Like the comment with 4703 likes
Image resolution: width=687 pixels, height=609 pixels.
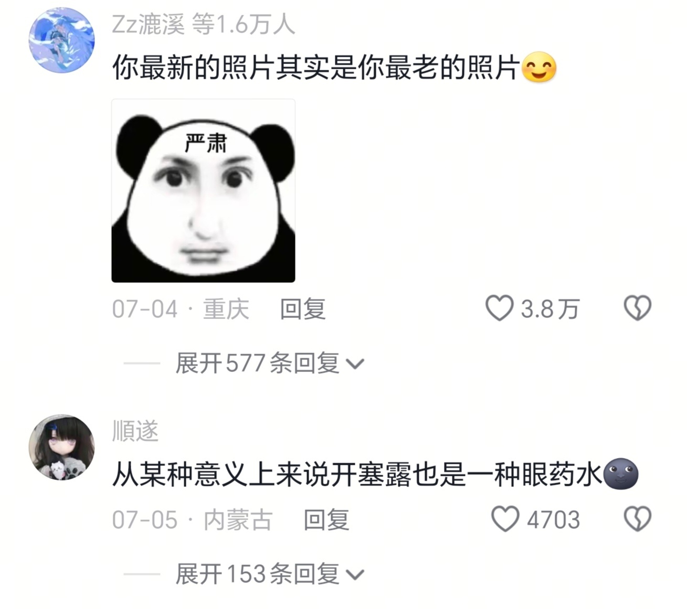coord(505,519)
